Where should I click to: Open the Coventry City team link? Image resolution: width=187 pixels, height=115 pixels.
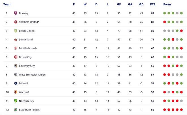[27, 66]
